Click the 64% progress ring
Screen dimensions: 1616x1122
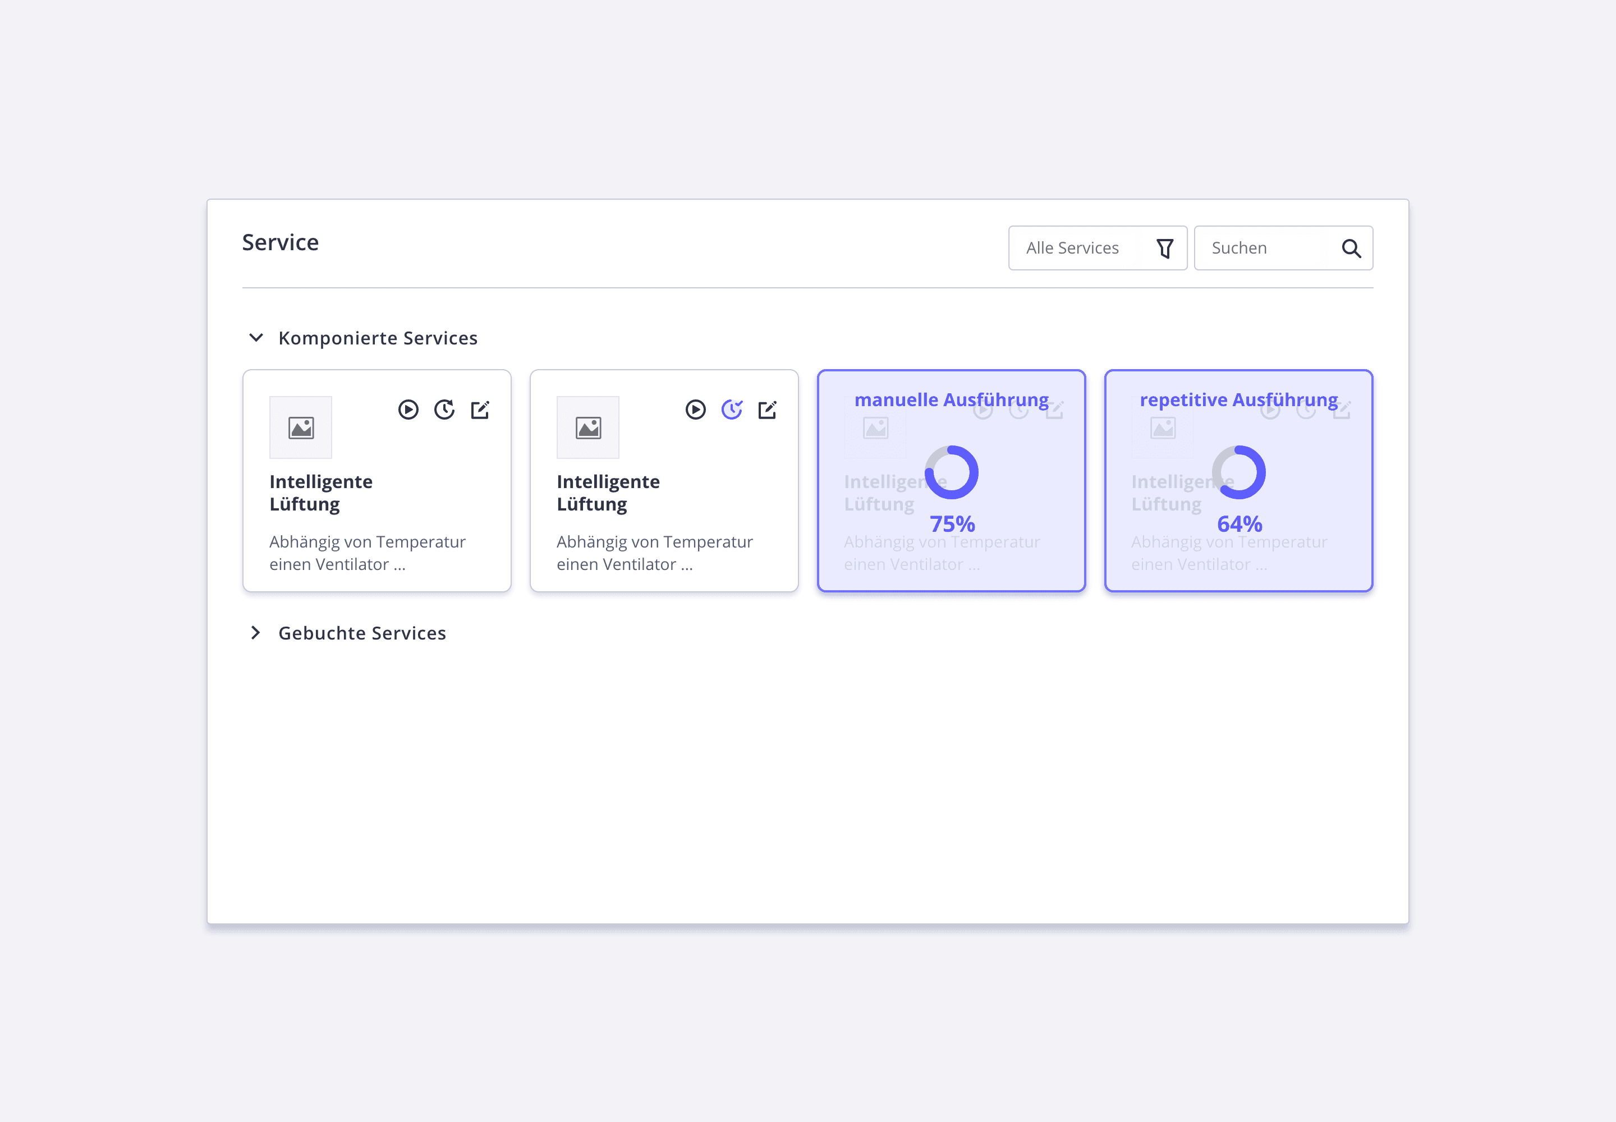(1238, 472)
